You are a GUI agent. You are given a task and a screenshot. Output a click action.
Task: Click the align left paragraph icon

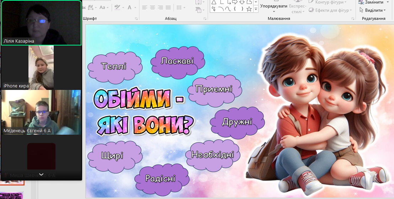(144, 7)
